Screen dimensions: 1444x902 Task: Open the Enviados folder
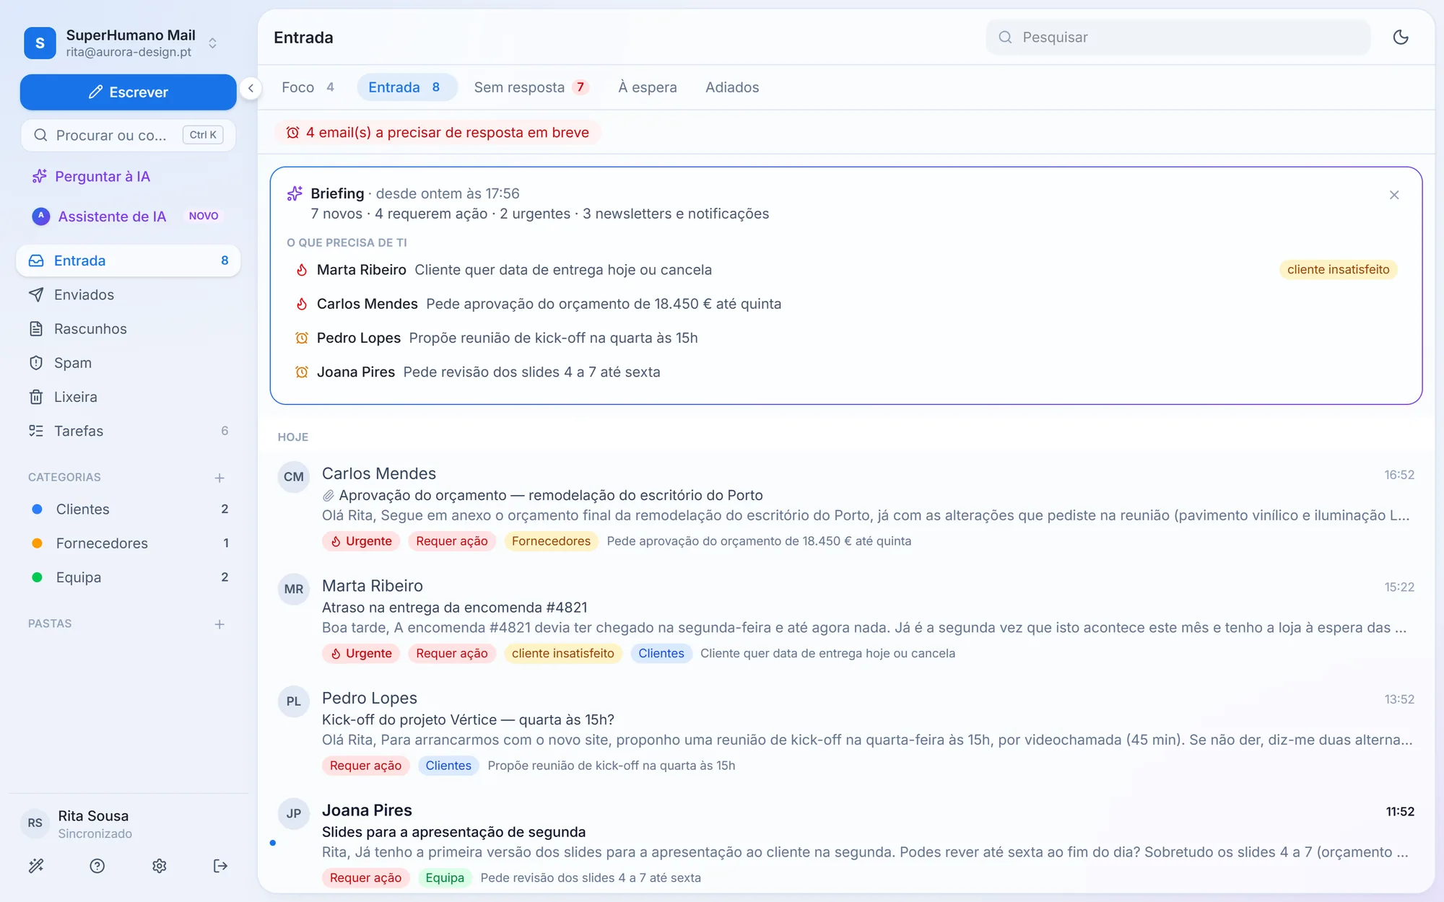coord(128,294)
